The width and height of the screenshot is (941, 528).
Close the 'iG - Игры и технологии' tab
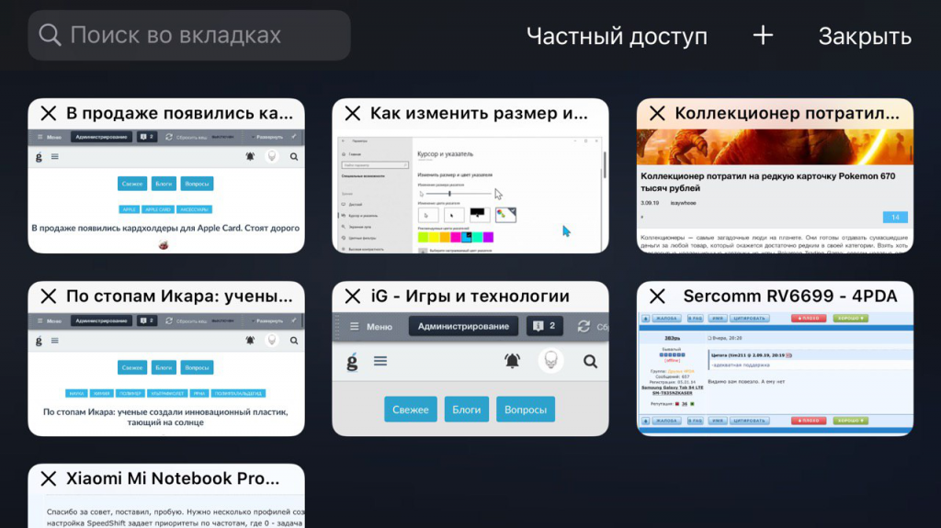coord(353,296)
